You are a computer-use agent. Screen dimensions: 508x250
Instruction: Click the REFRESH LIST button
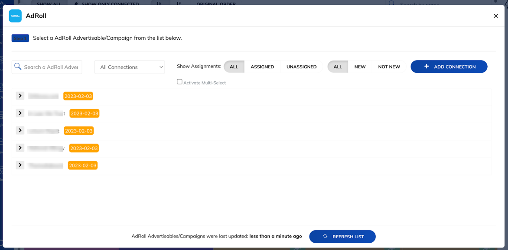click(x=342, y=237)
